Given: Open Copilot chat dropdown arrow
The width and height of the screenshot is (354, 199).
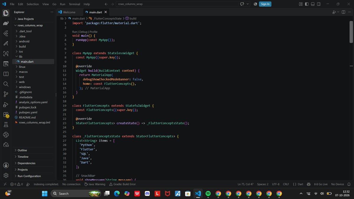Looking at the screenshot, I should tap(248, 4).
